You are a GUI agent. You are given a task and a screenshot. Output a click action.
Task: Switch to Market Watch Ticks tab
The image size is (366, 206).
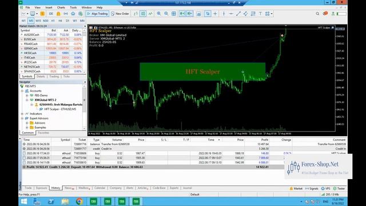pos(66,76)
